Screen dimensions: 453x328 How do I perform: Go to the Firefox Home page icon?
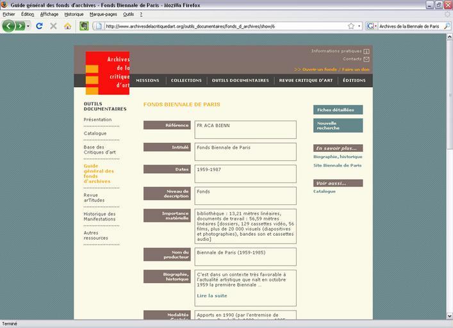coord(67,26)
